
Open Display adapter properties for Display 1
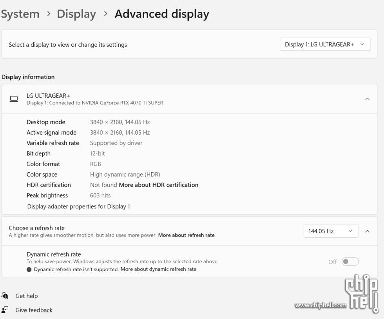[78, 206]
